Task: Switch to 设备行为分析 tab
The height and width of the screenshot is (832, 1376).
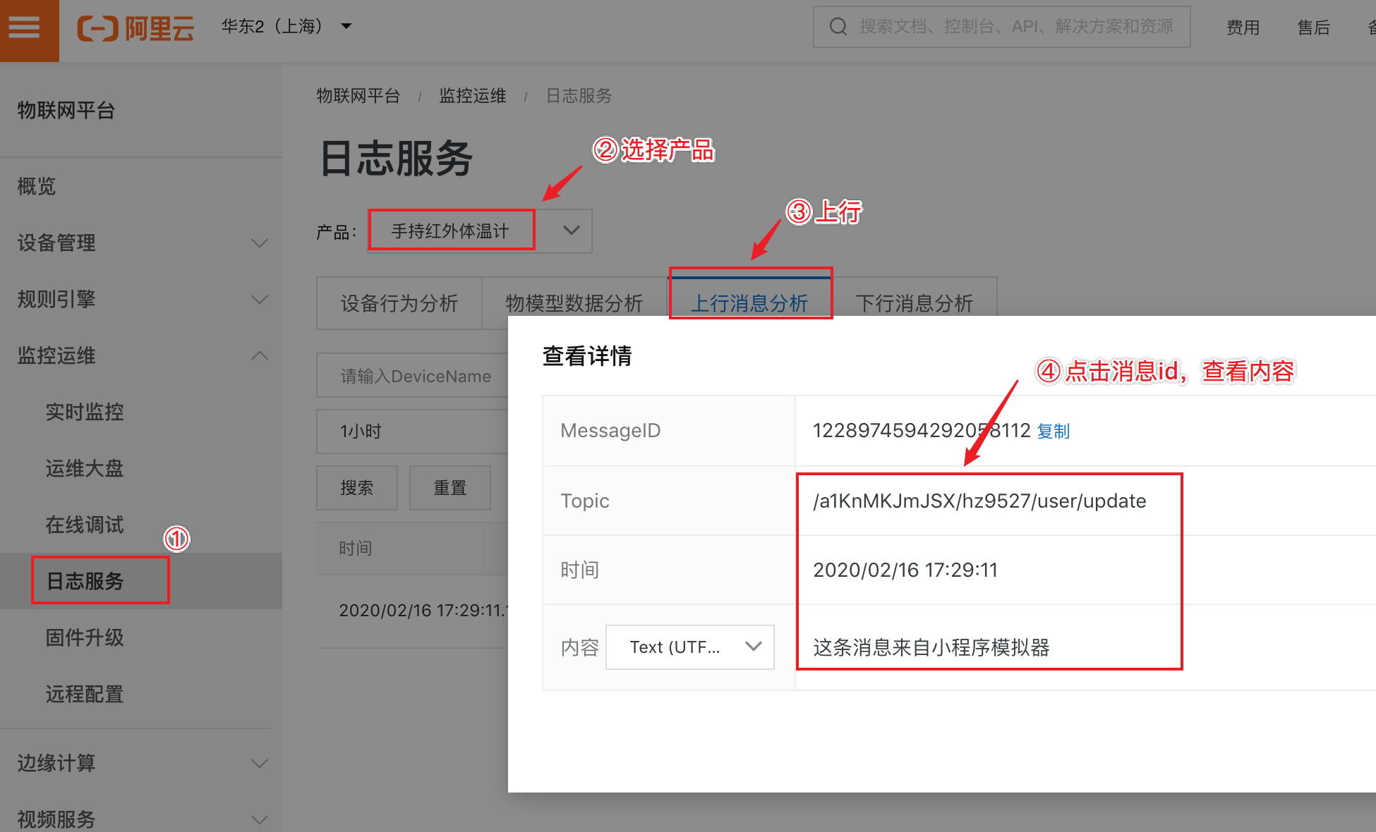Action: pyautogui.click(x=399, y=303)
